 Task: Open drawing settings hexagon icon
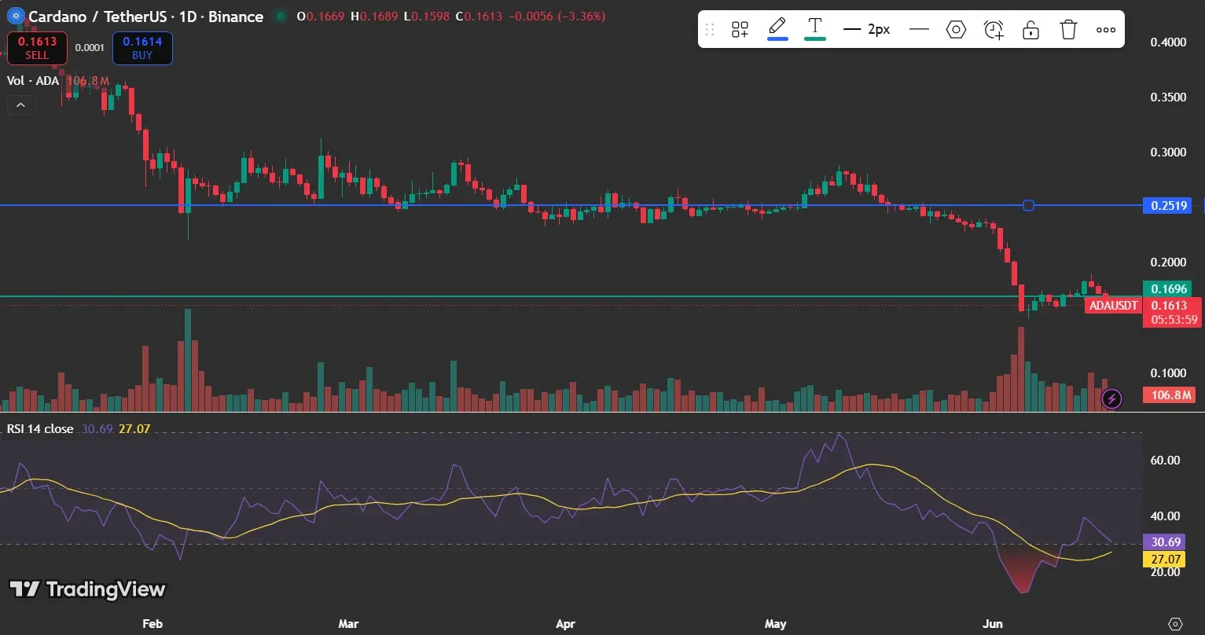956,30
